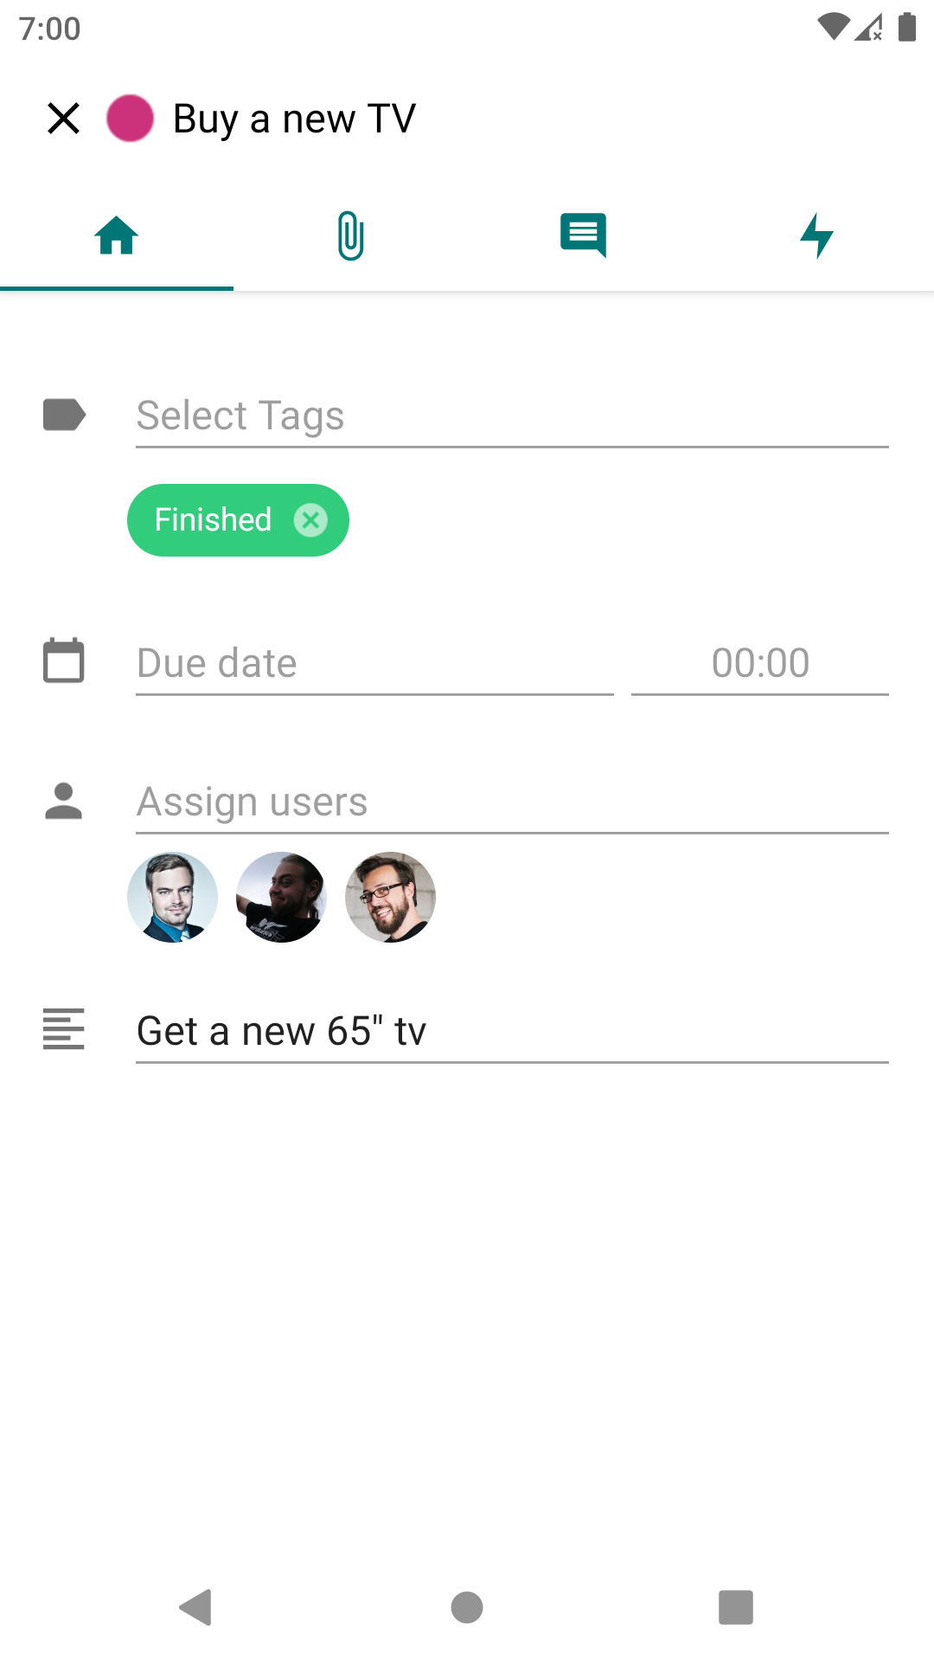
Task: Select the first assigned user avatar
Action: pos(172,897)
